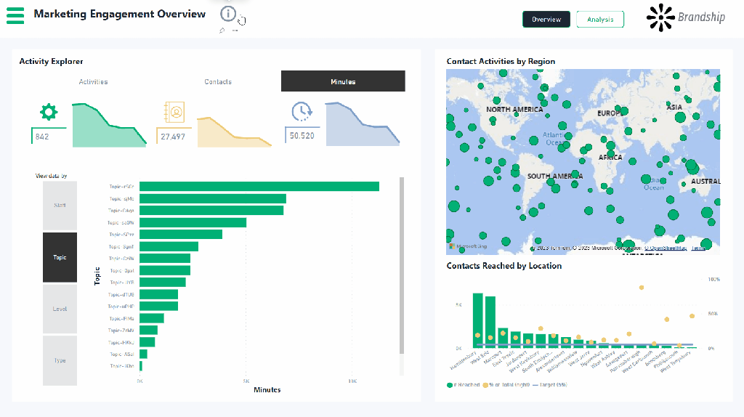Open the green hamburger menu

15,15
